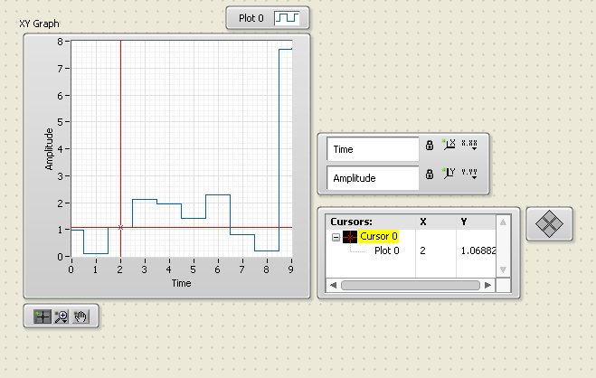This screenshot has height=378, width=596.
Task: Toggle the Time axis scale lock
Action: [429, 145]
